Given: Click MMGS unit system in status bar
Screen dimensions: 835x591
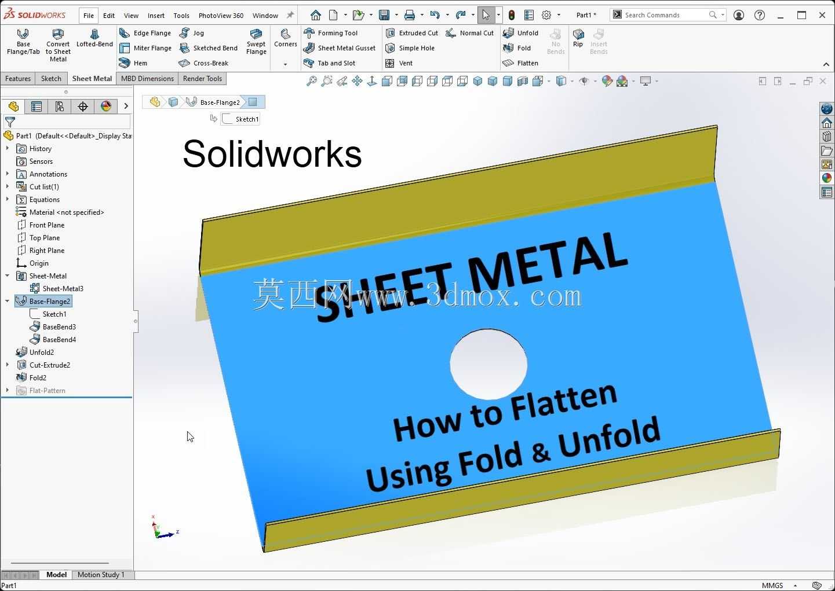Looking at the screenshot, I should [x=772, y=585].
